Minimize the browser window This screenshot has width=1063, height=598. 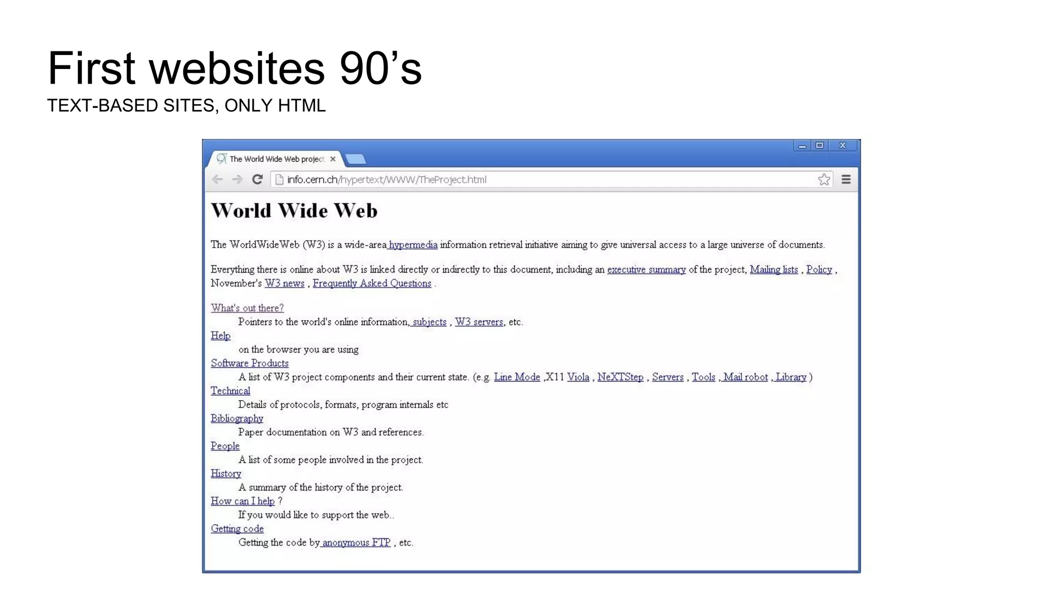pyautogui.click(x=802, y=146)
